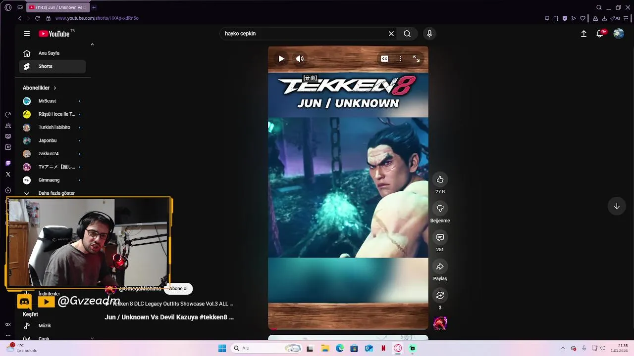Mute the Shorts video volume

click(300, 59)
